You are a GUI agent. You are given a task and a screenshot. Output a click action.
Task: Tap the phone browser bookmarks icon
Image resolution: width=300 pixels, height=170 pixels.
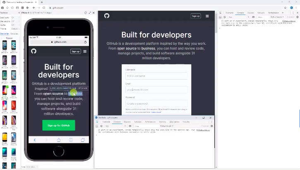coord(71,140)
